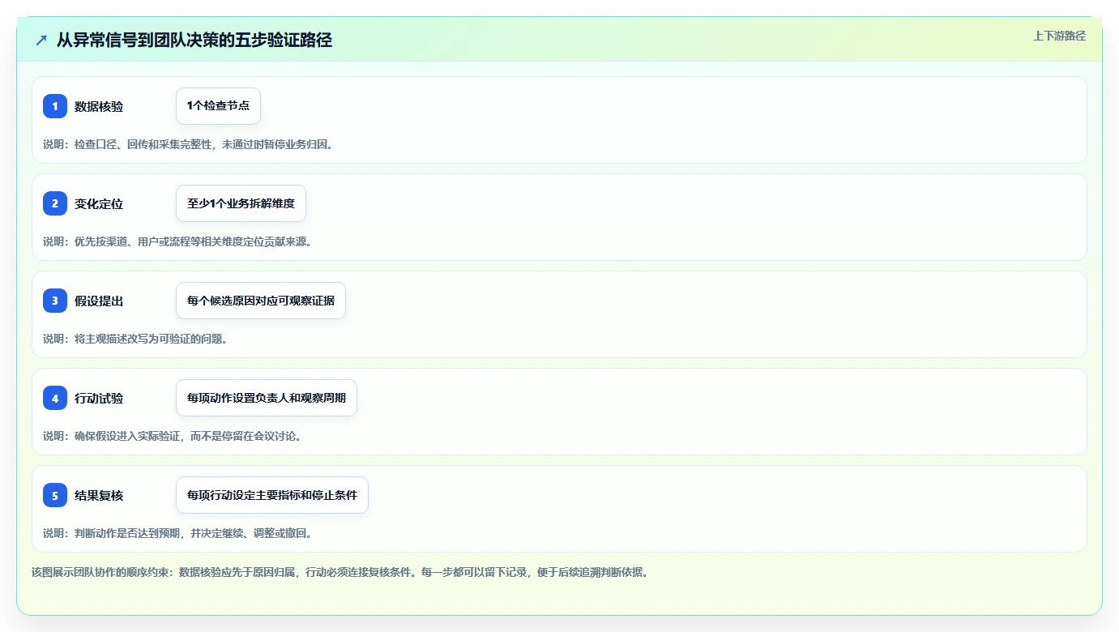Click the 每项行动设定主要指标和停止条件 chip

click(x=272, y=495)
